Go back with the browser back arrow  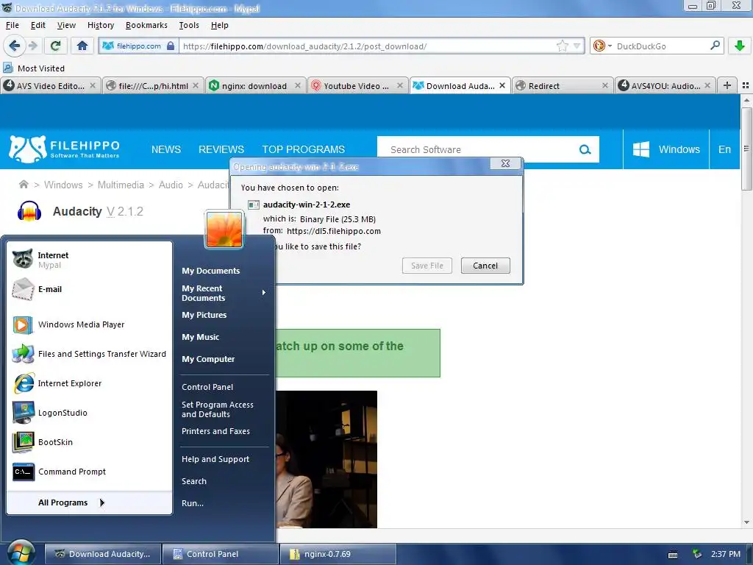pos(14,46)
